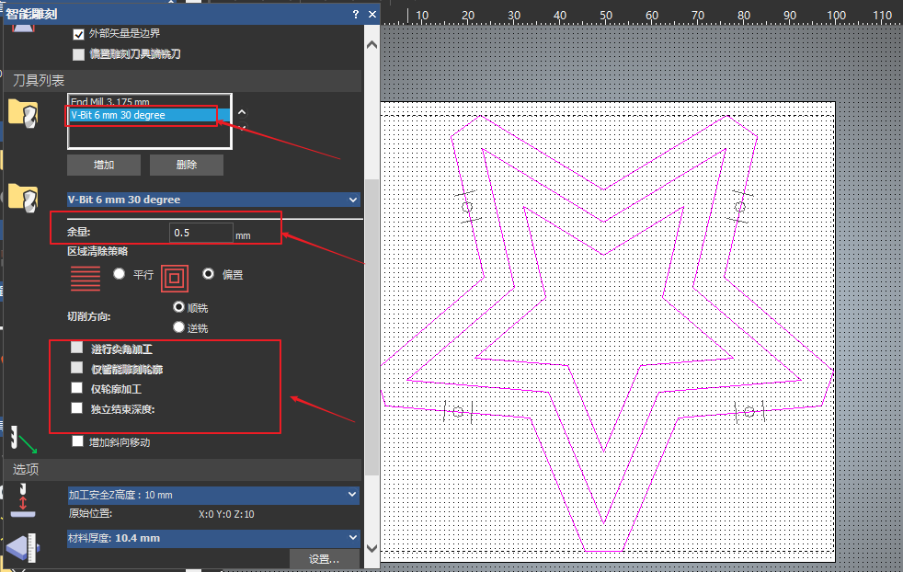
Task: Choose 逆铣 cutting direction
Action: pyautogui.click(x=178, y=327)
